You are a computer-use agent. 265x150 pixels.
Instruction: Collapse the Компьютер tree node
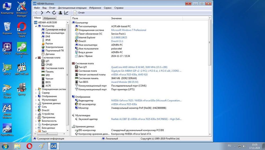pyautogui.click(x=36, y=26)
